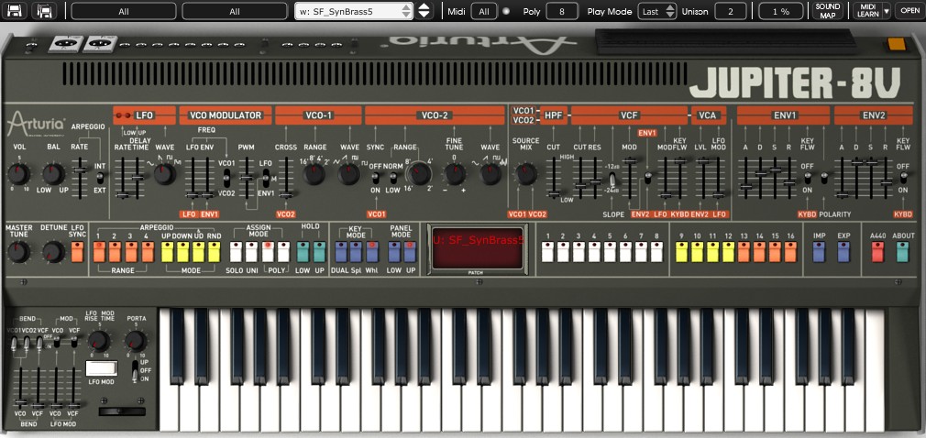Viewport: 926px width, 438px height.
Task: Select yellow patch number button 12
Action: (728, 251)
